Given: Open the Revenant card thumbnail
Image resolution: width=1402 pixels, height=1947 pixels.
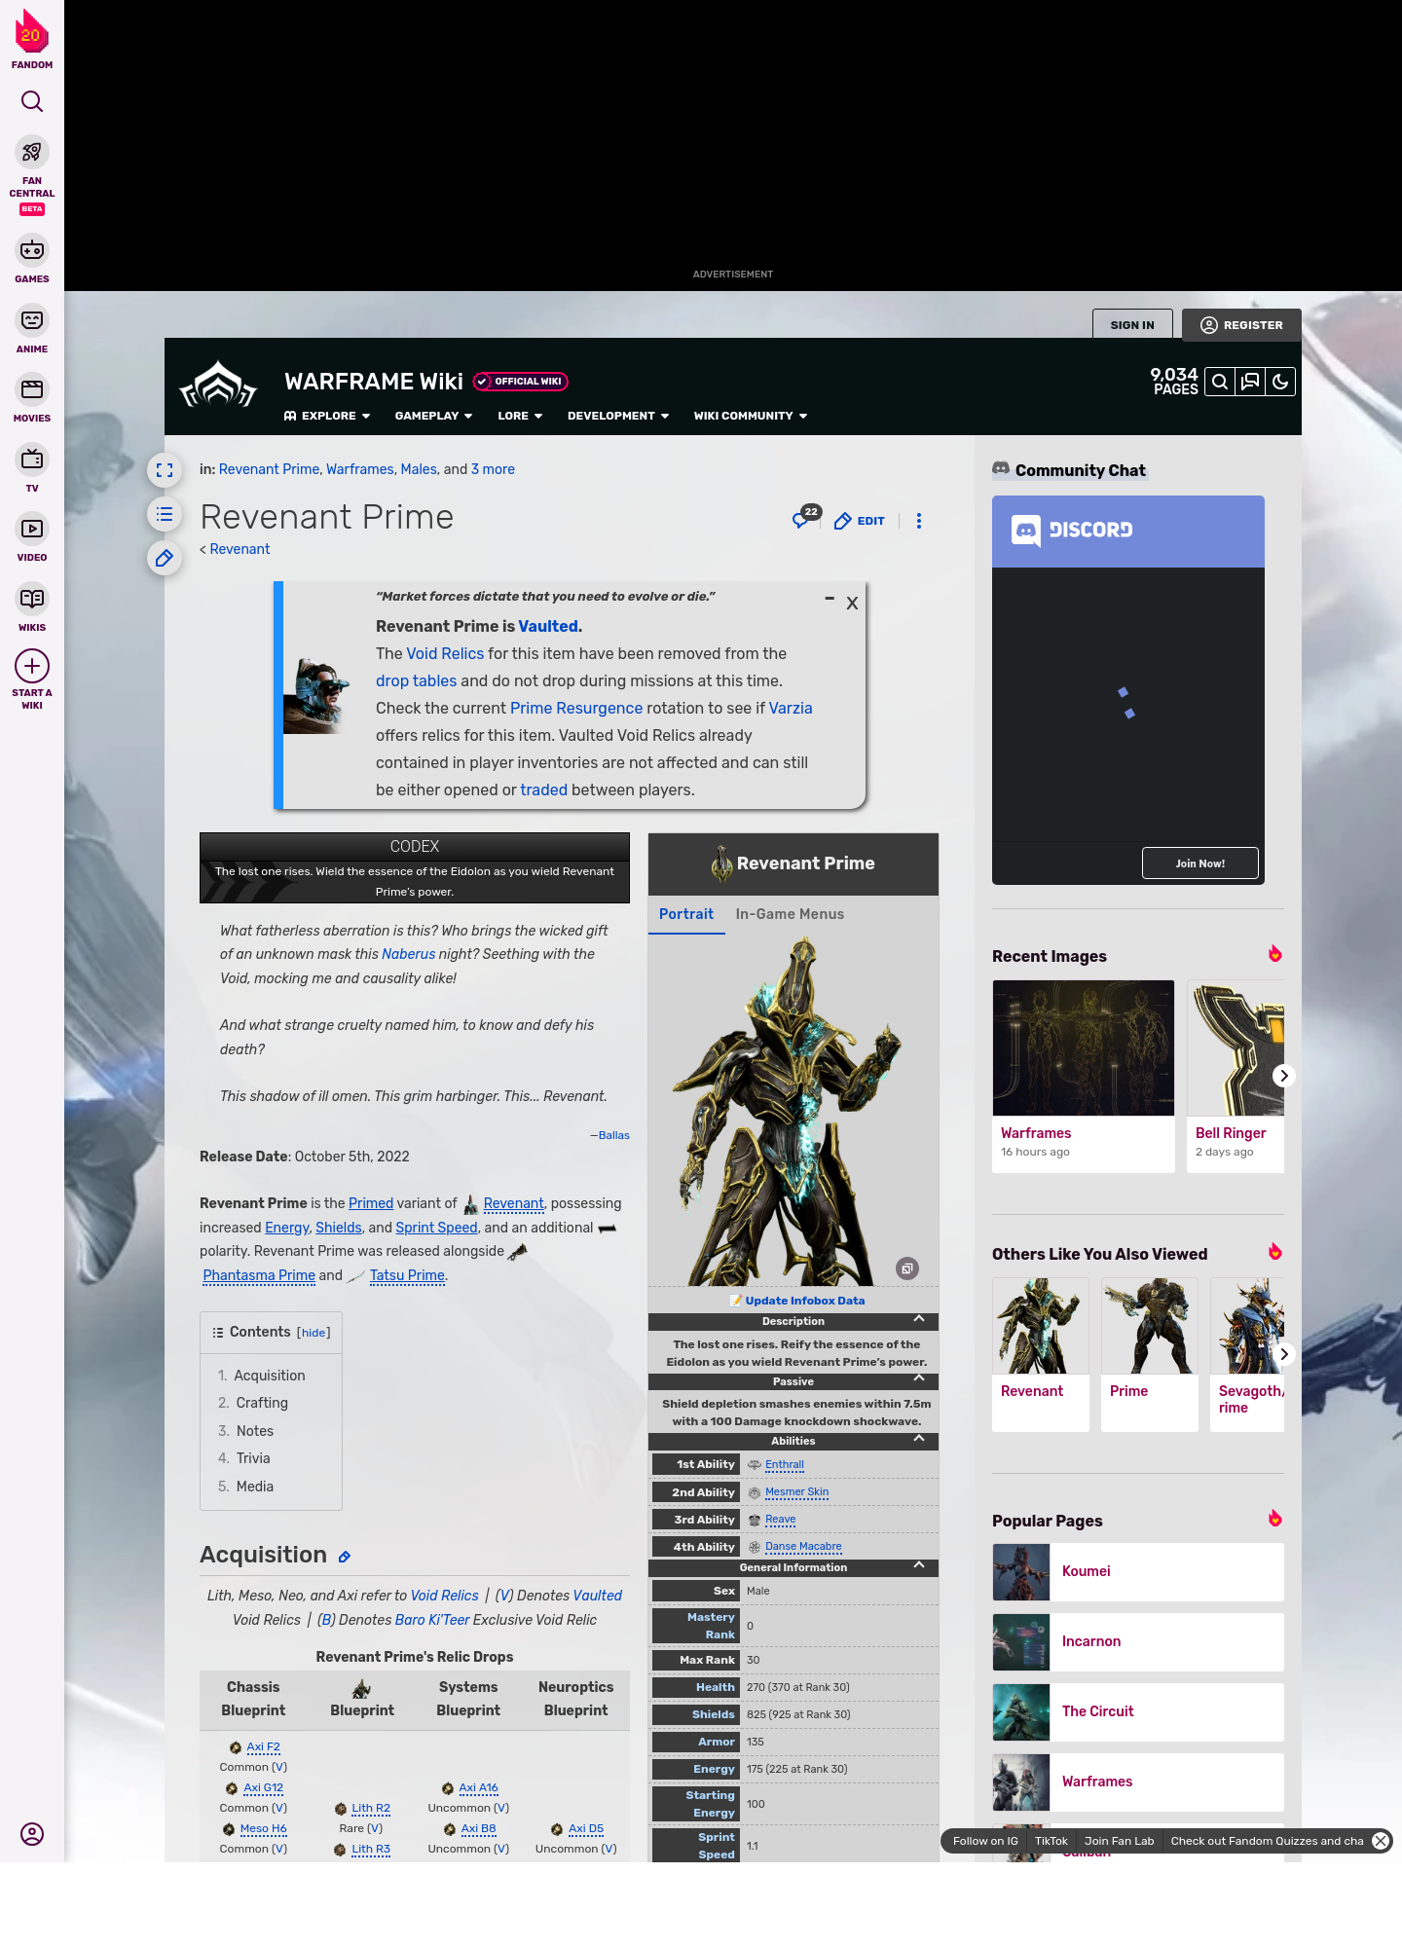Looking at the screenshot, I should 1041,1326.
